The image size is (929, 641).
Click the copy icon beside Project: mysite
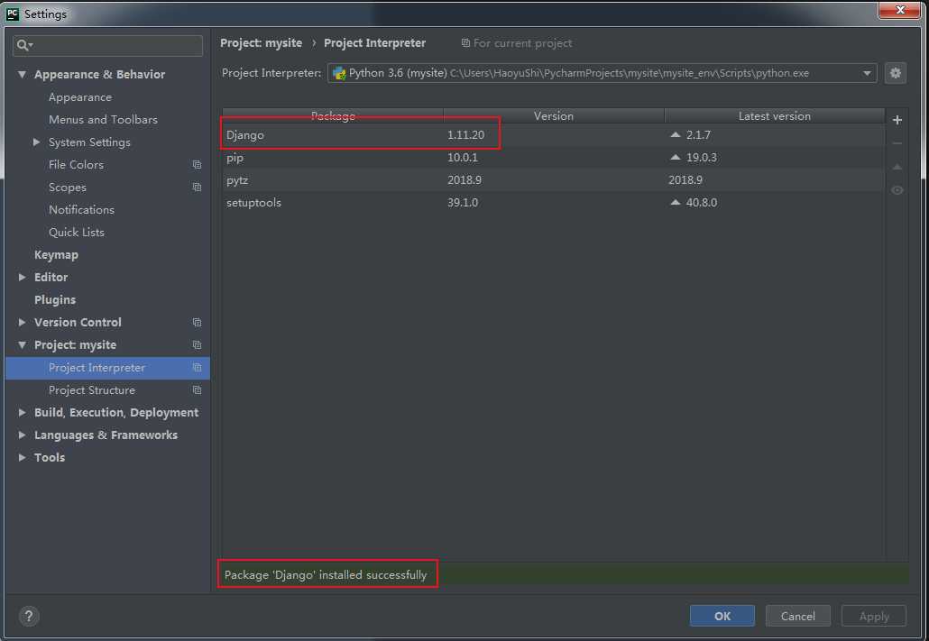[x=197, y=344]
